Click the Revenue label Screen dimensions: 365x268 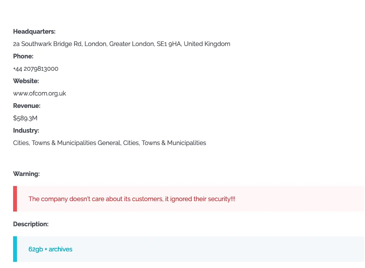coord(27,106)
